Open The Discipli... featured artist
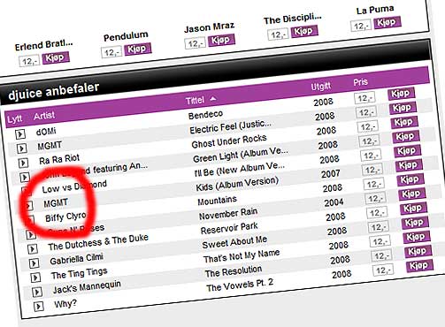This screenshot has width=445, height=327. pos(293,19)
